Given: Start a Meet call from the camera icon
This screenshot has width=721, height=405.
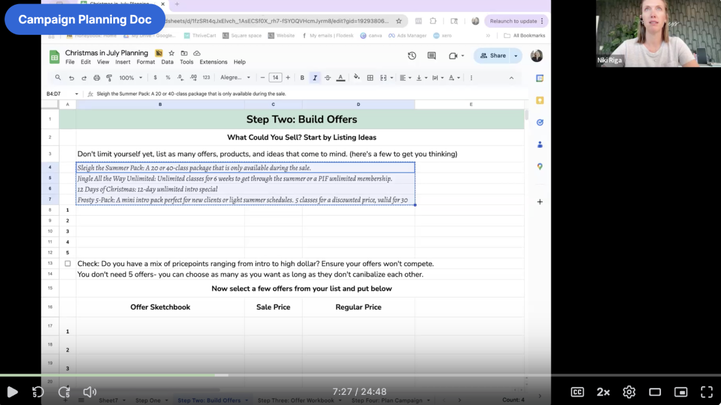Looking at the screenshot, I should [x=453, y=55].
